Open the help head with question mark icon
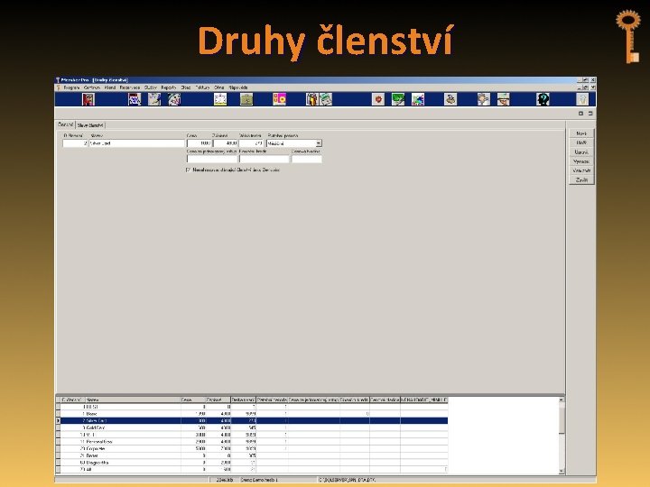 pos(543,99)
